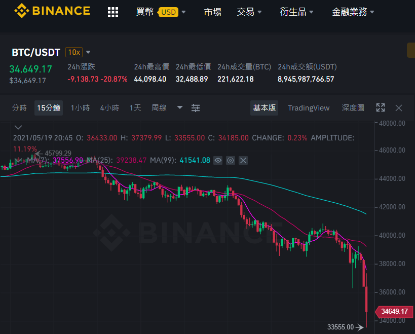Image resolution: width=415 pixels, height=334 pixels.
Task: Click the 33555.00 low price marker
Action: (341, 327)
